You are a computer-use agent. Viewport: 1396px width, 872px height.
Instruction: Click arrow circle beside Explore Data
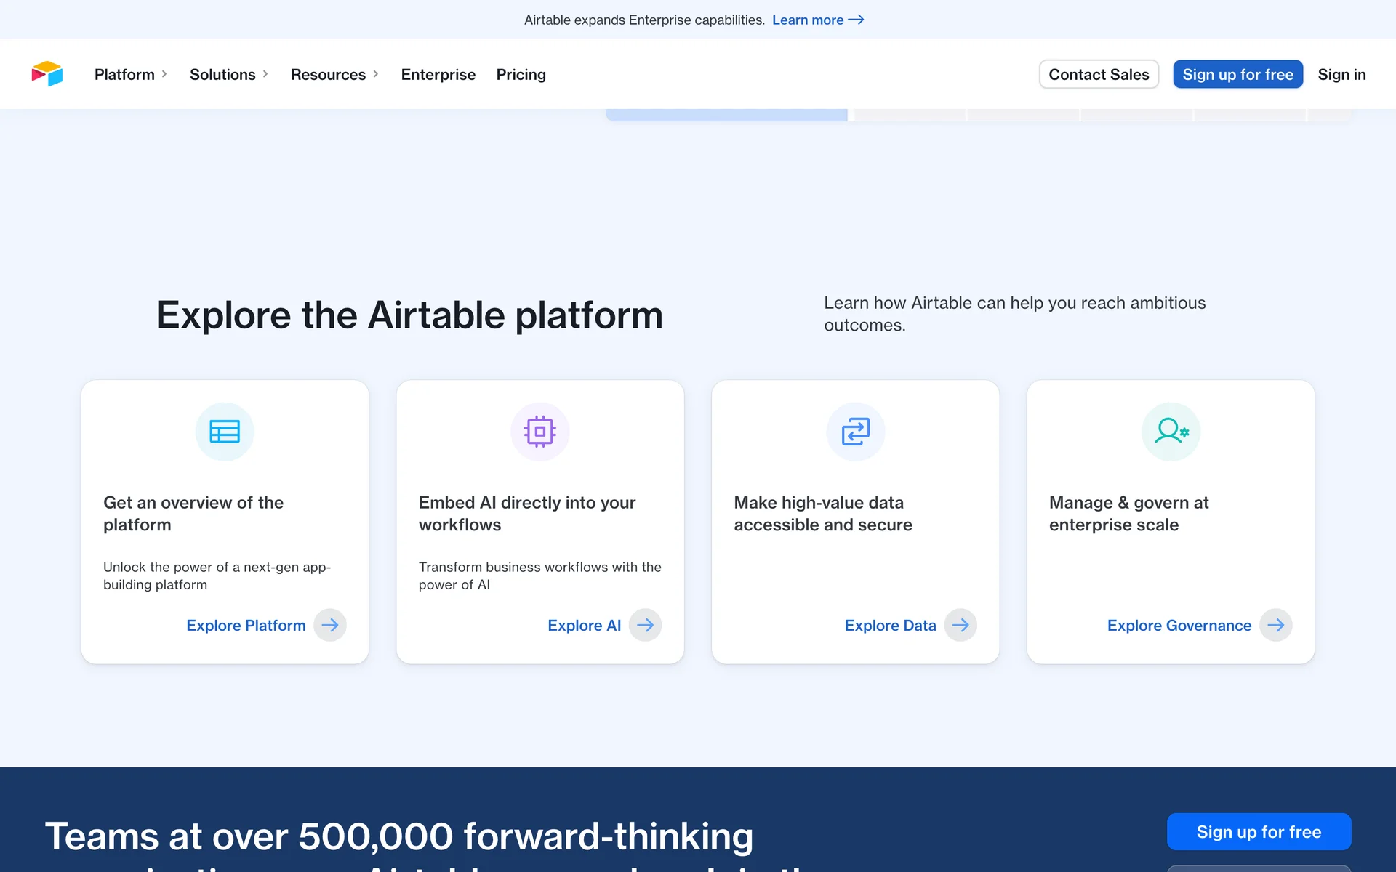coord(960,625)
